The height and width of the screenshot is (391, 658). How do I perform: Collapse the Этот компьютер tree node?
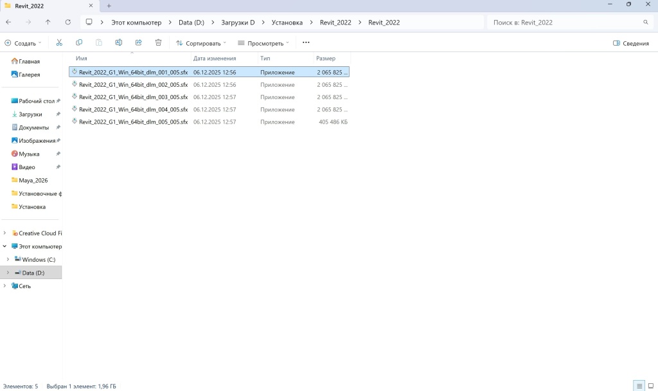(4, 246)
